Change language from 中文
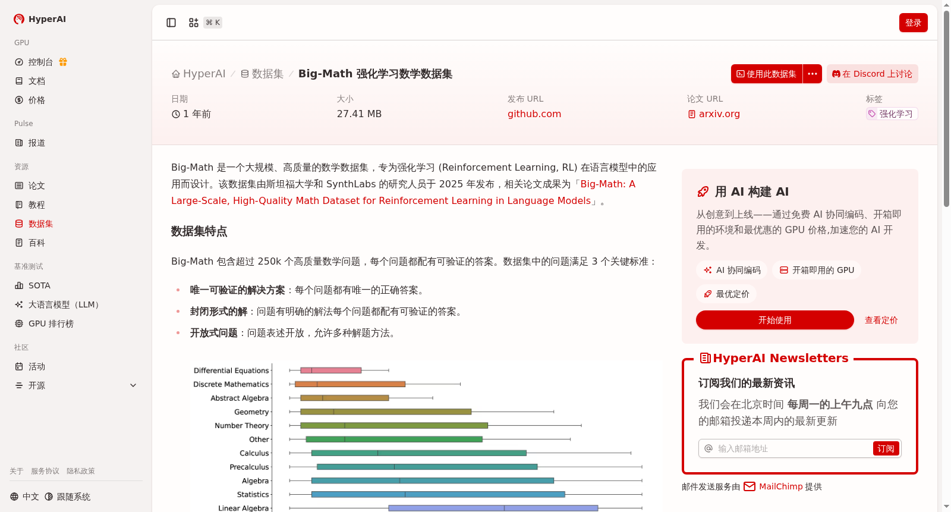This screenshot has width=951, height=512. pyautogui.click(x=24, y=497)
